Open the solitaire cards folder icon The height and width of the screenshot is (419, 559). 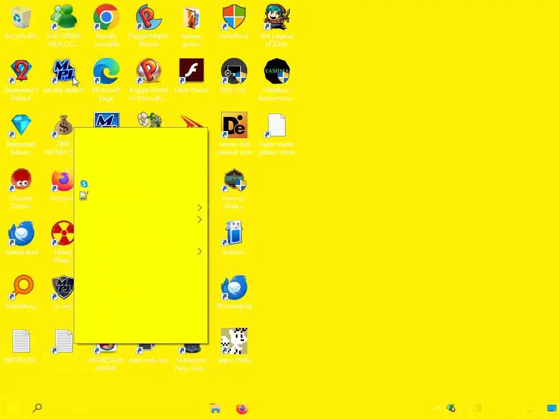click(191, 17)
